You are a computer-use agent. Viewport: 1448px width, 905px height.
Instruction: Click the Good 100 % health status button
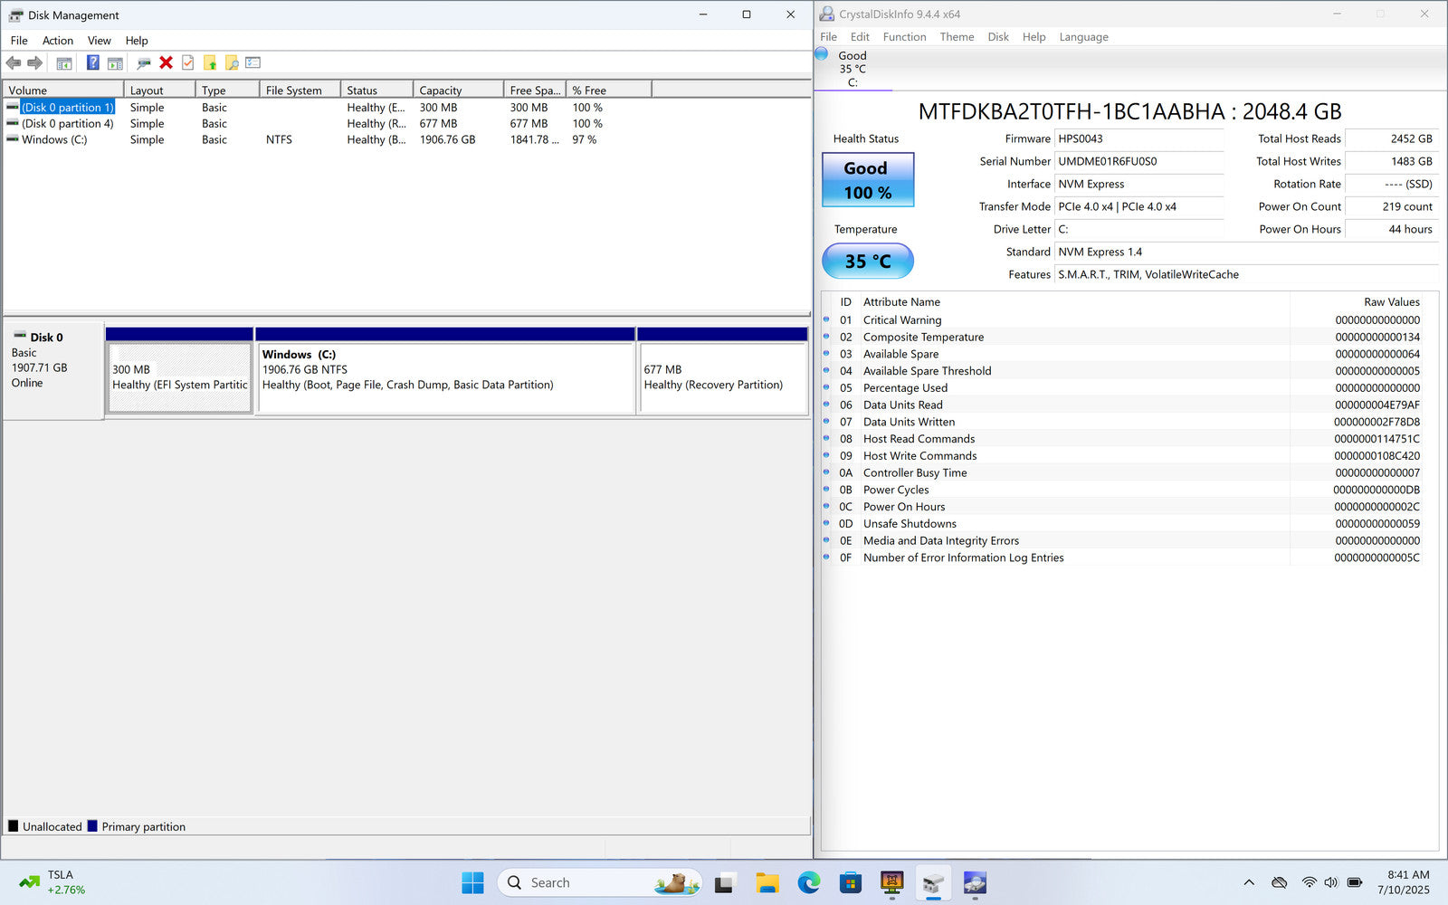coord(867,180)
